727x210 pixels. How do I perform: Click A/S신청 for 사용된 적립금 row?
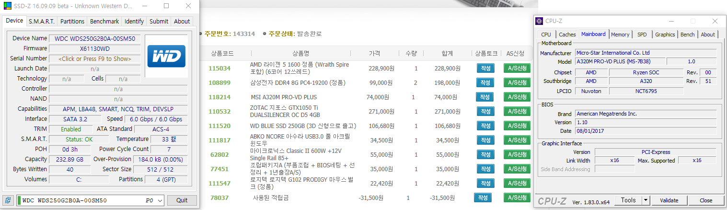pos(517,198)
